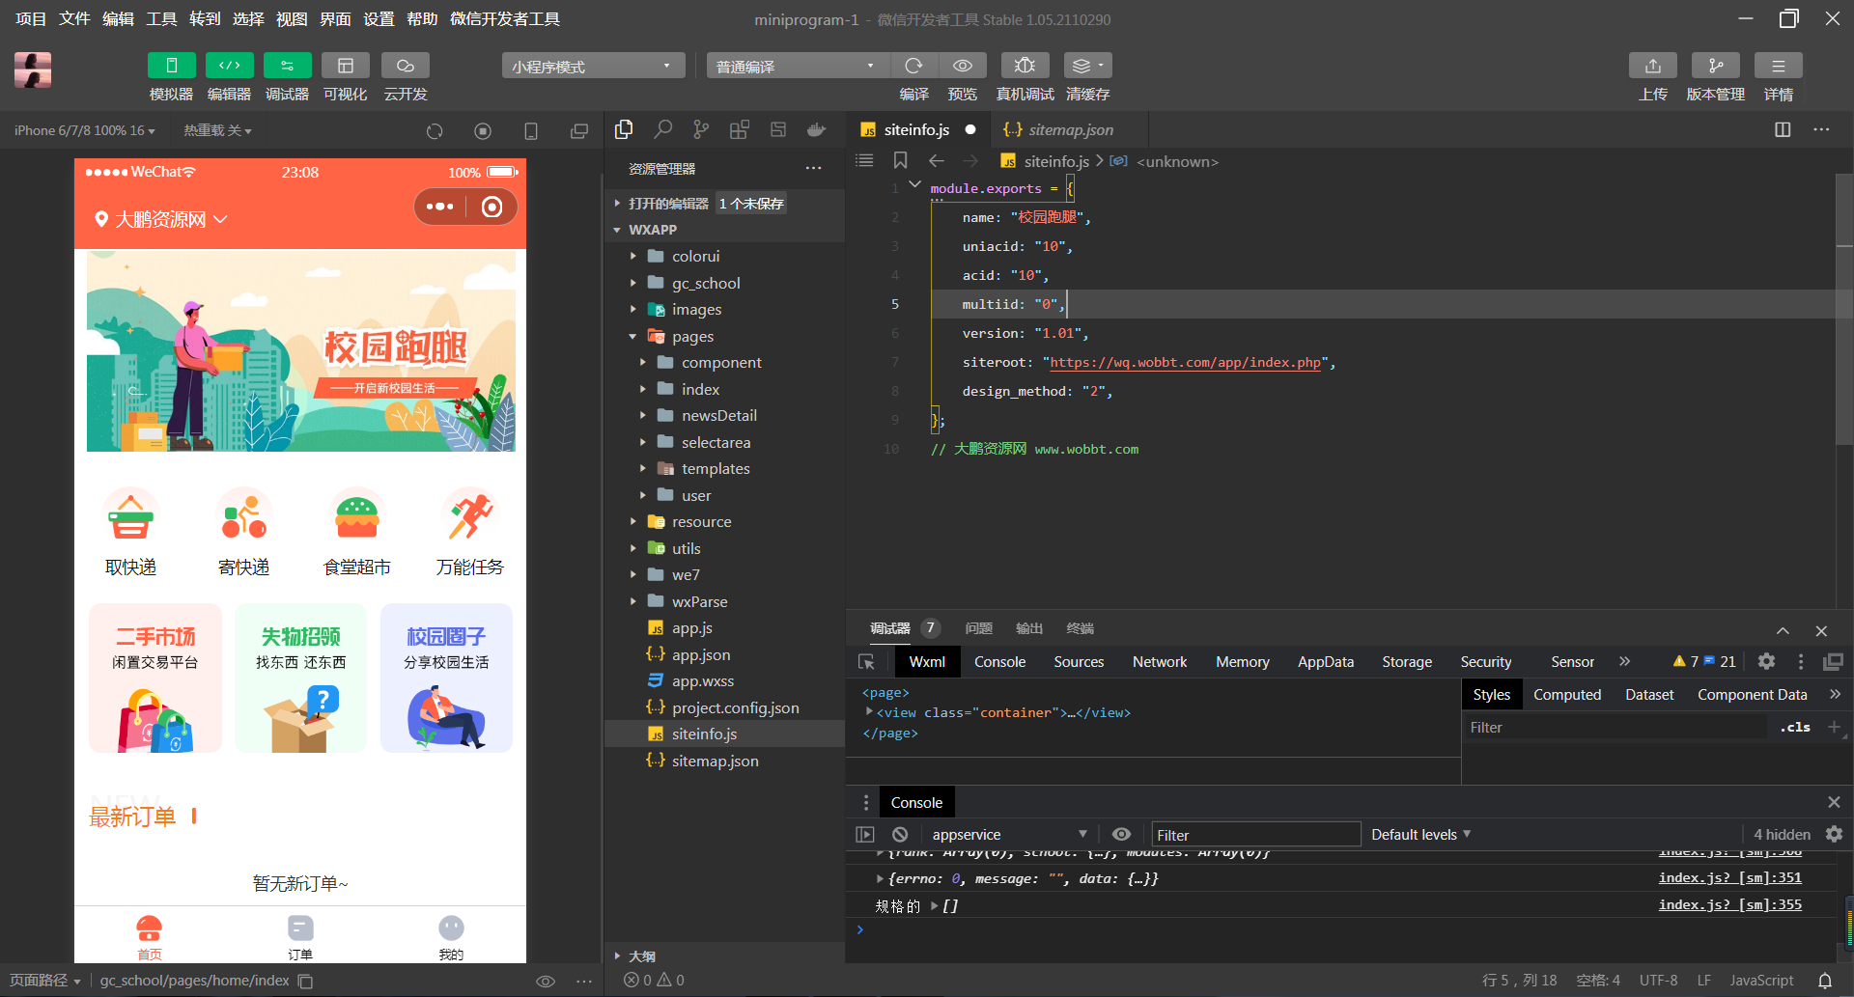
Task: Toggle the Debugger (调试器) panel button
Action: [287, 66]
